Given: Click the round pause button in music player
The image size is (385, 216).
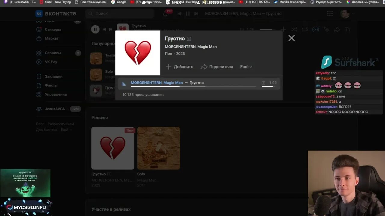Looking at the screenshot, I should click(x=95, y=29).
